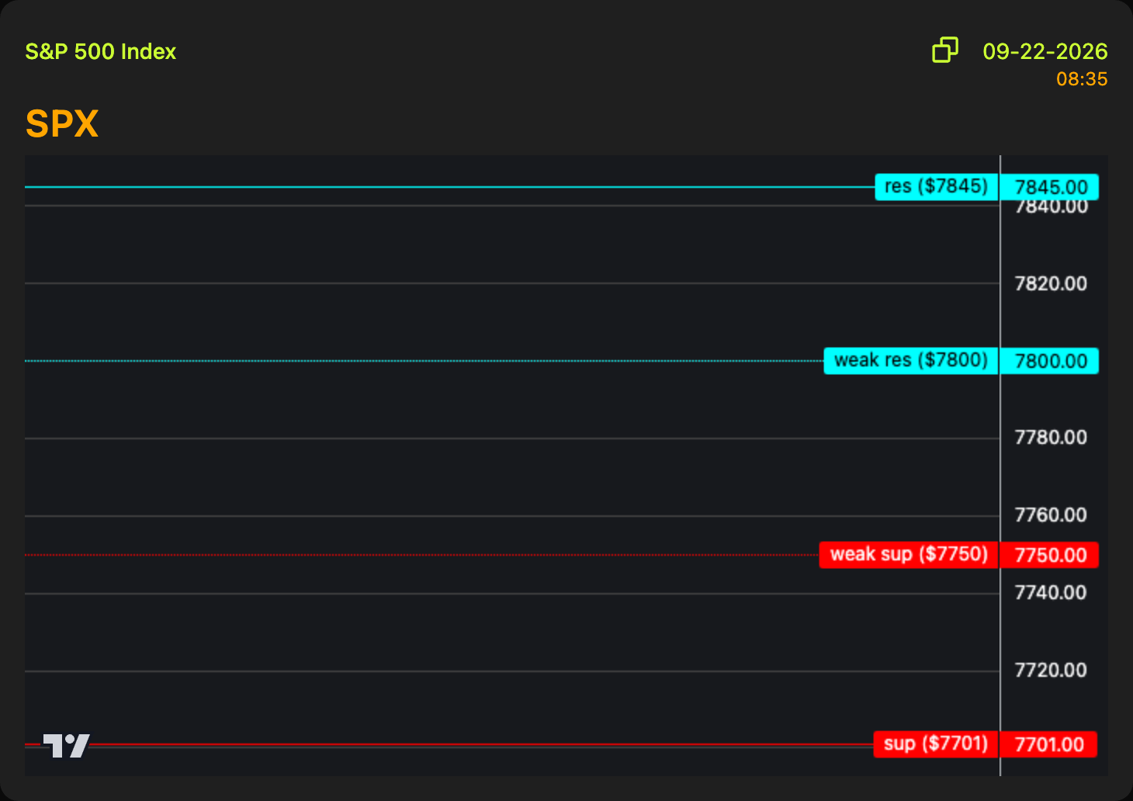Select the sup ($7701) label
Screen dimensions: 1133x801
click(935, 744)
